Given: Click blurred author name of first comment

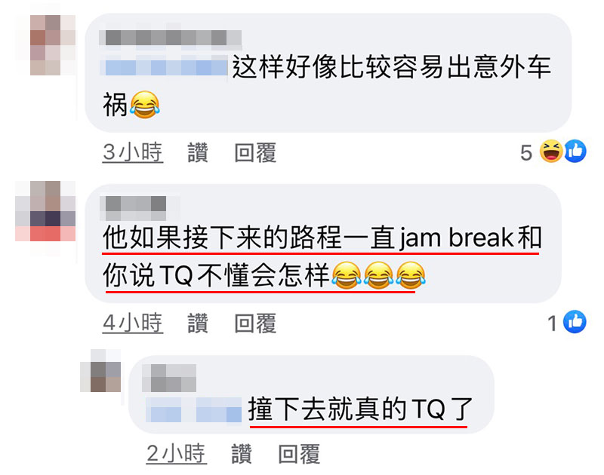Looking at the screenshot, I should pyautogui.click(x=171, y=38).
